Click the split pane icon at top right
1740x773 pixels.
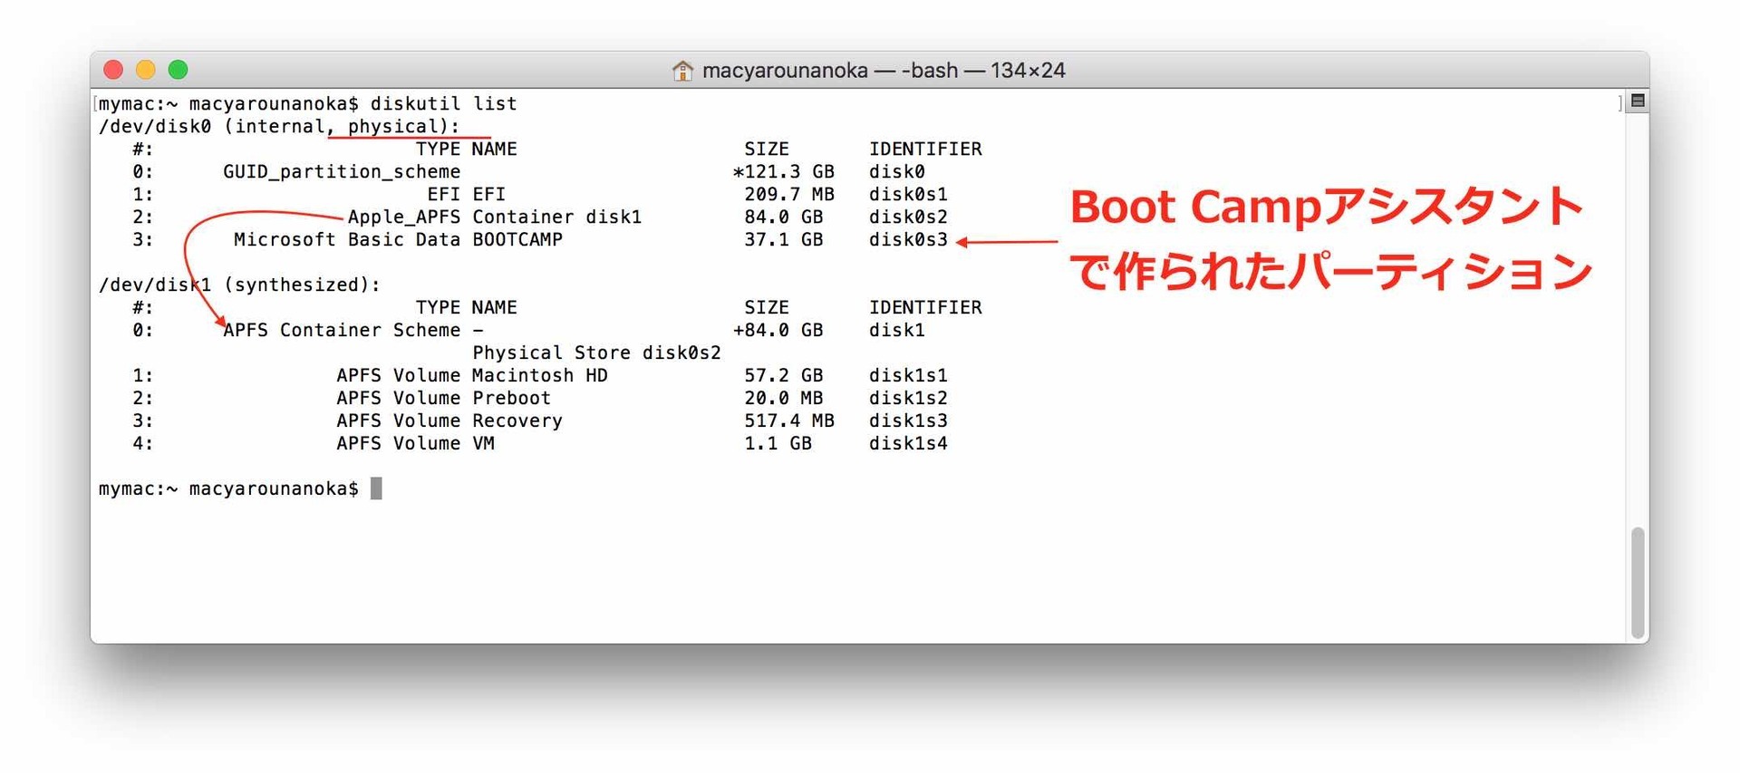point(1638,101)
